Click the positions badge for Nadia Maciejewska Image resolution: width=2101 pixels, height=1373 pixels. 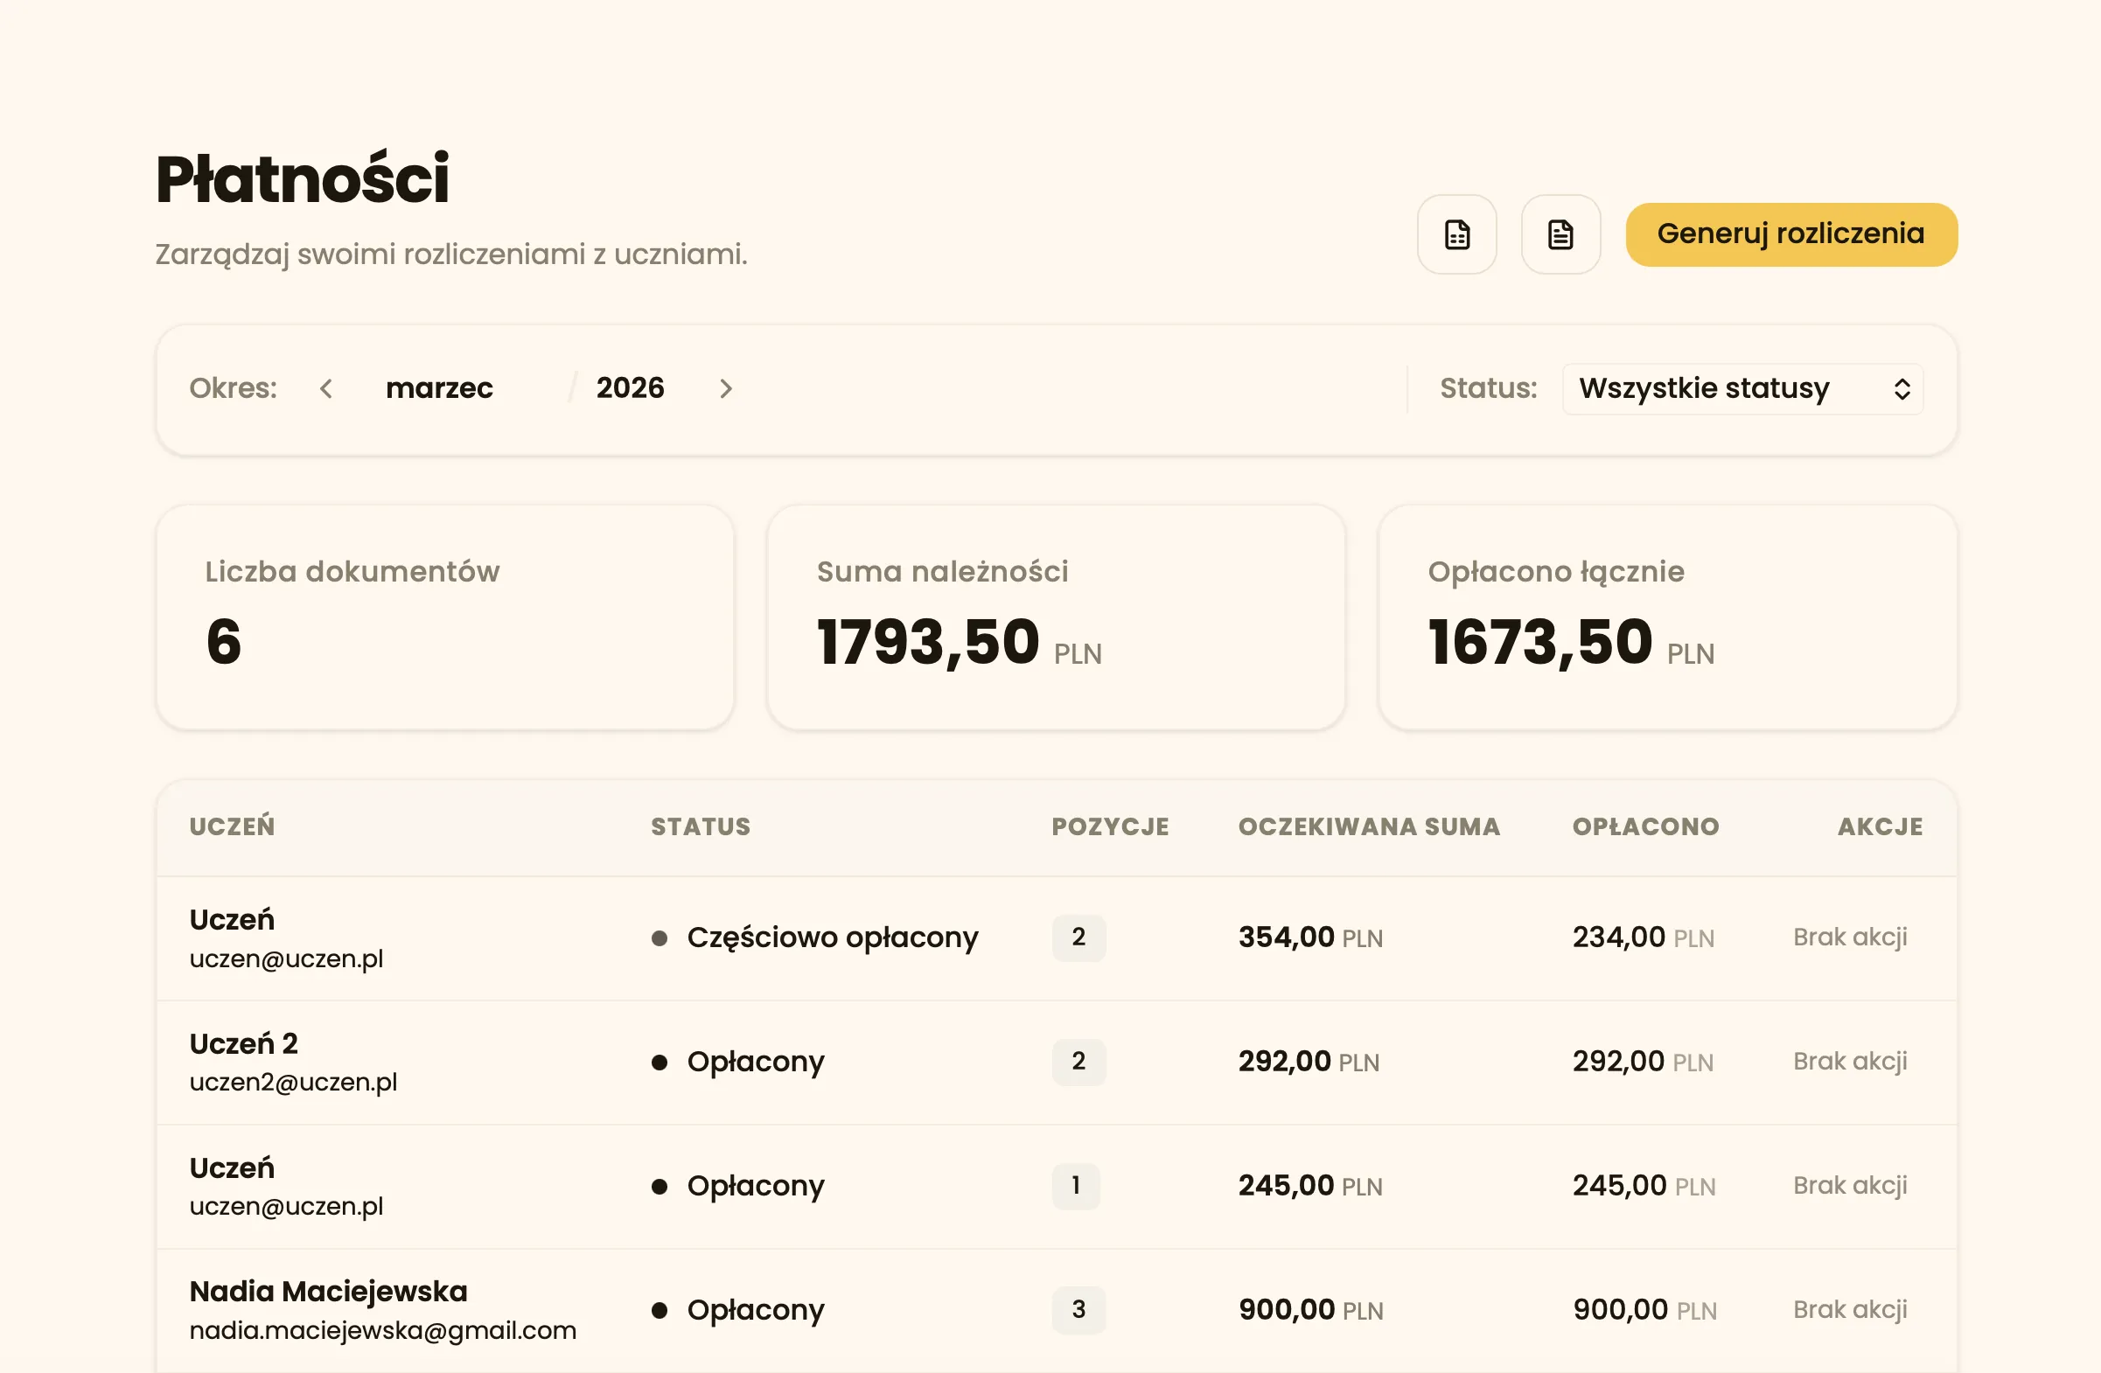(x=1078, y=1310)
